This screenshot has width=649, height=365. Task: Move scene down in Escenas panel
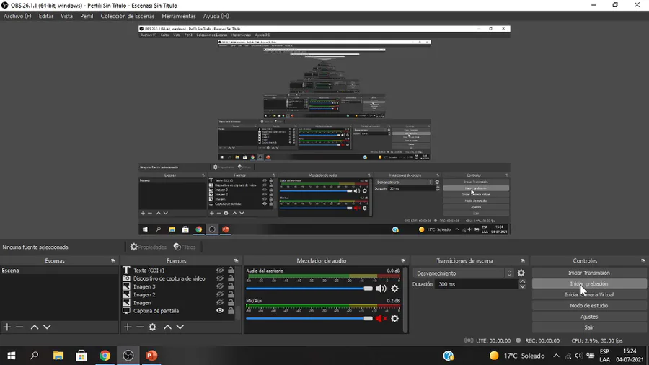coord(47,327)
